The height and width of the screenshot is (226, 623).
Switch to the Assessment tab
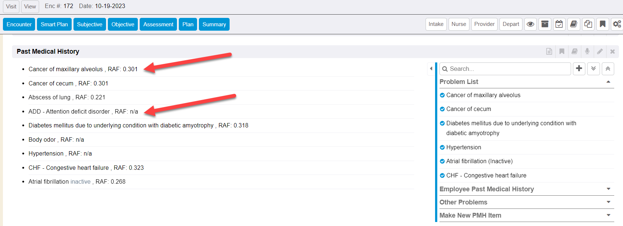pyautogui.click(x=158, y=24)
